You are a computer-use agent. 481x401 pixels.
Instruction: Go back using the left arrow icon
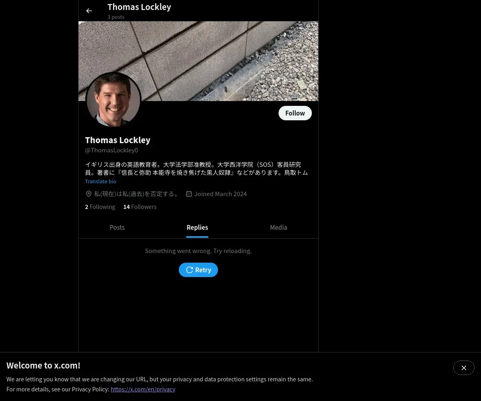pyautogui.click(x=89, y=11)
